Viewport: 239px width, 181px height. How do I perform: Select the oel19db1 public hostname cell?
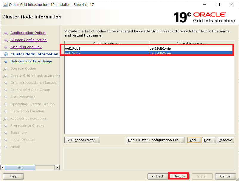click(107, 48)
